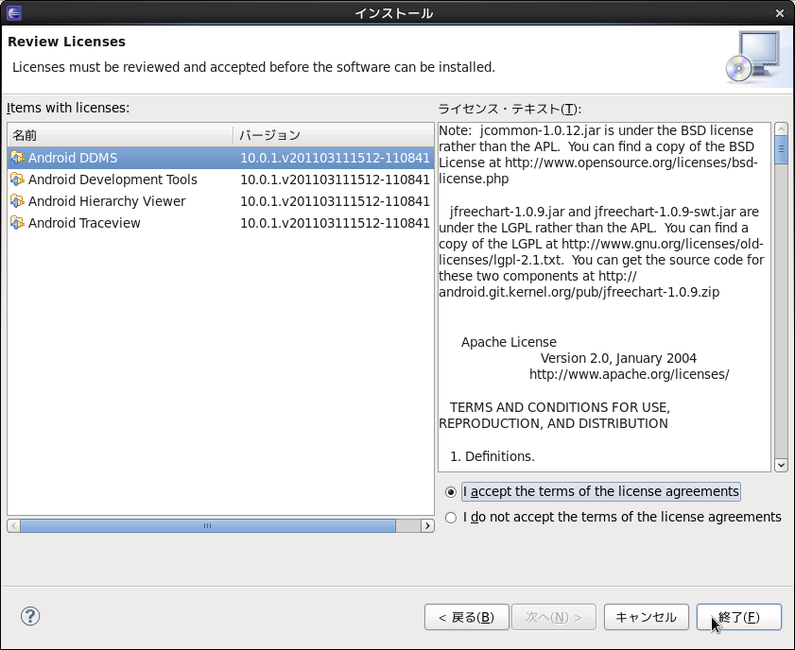Image resolution: width=795 pixels, height=650 pixels.
Task: Select the Android Traceview row
Action: (220, 223)
